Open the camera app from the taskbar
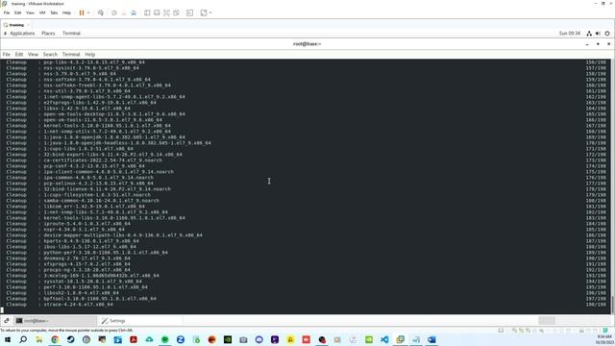Image resolution: width=615 pixels, height=346 pixels. coord(243,339)
